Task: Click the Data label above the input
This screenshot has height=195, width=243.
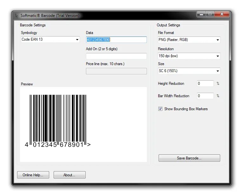Action: 89,33
